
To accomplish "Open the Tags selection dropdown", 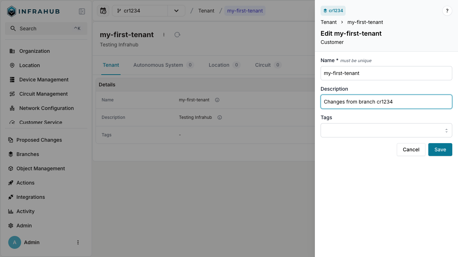I will coord(386,130).
